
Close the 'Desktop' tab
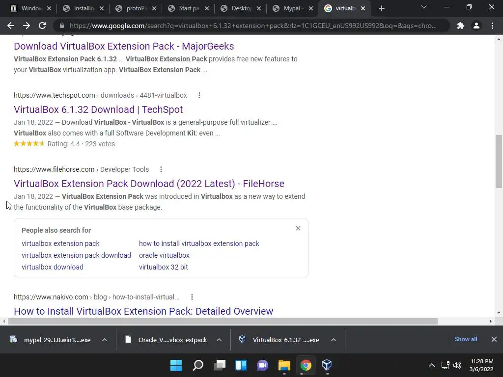(x=259, y=9)
